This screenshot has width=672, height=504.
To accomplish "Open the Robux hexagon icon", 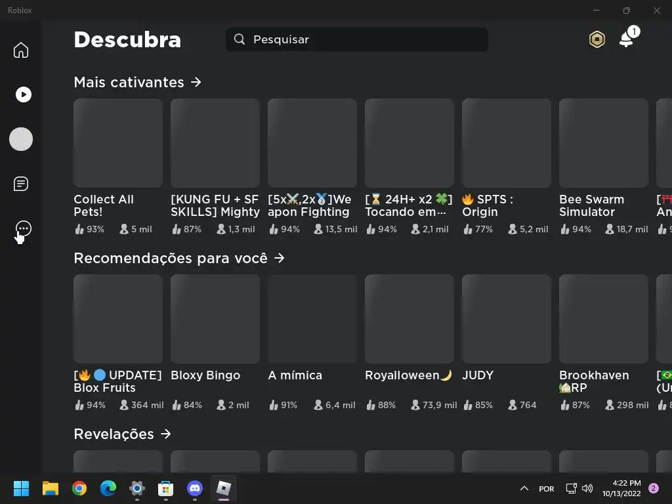I will tap(597, 39).
